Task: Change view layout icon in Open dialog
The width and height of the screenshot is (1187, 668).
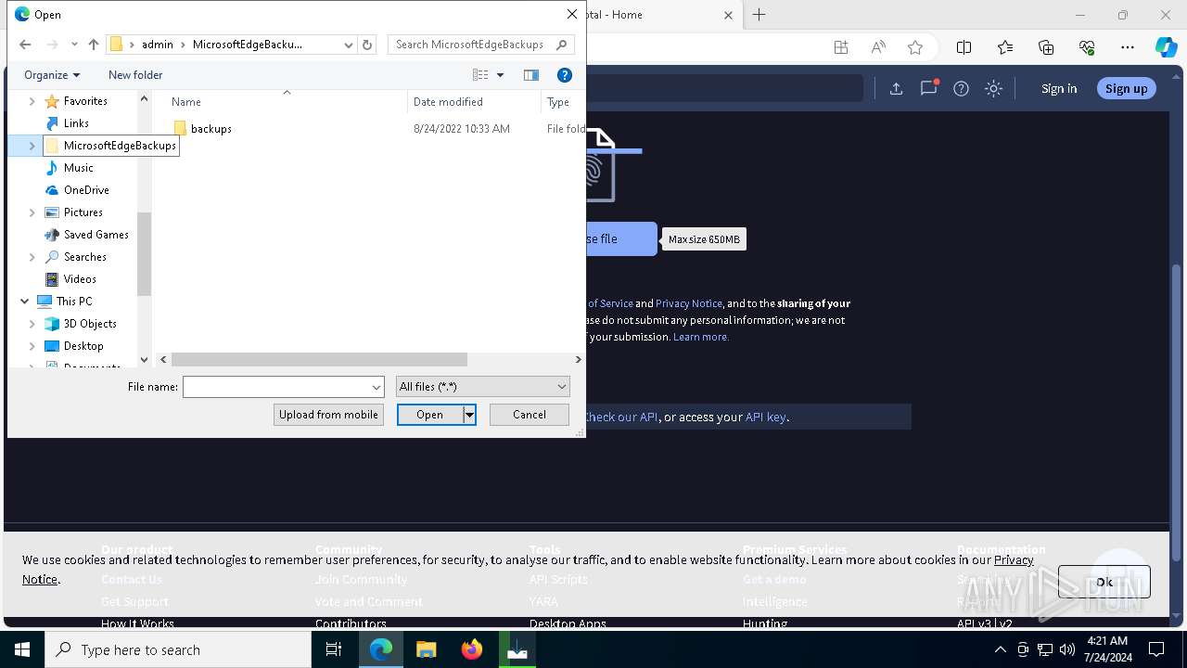Action: tap(480, 75)
